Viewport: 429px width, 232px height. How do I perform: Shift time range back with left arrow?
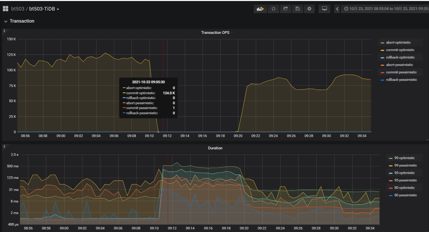(337, 9)
